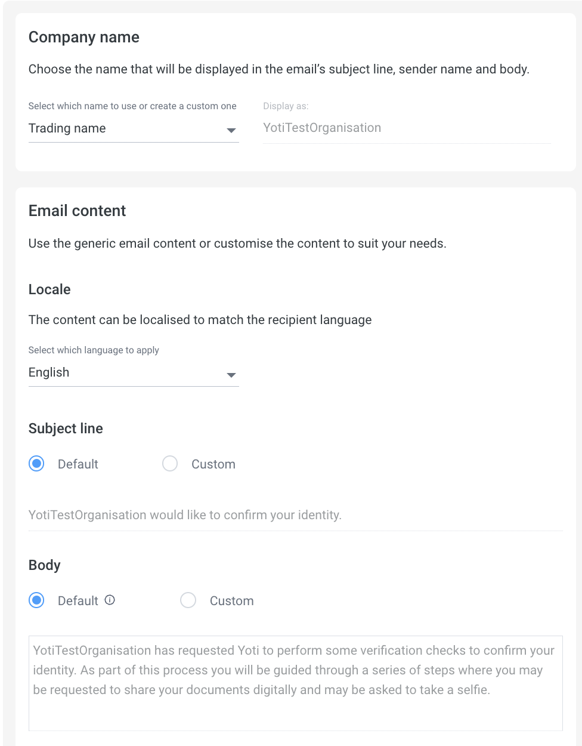Click 'Select which language to apply' label
The height and width of the screenshot is (746, 582).
pyautogui.click(x=94, y=350)
